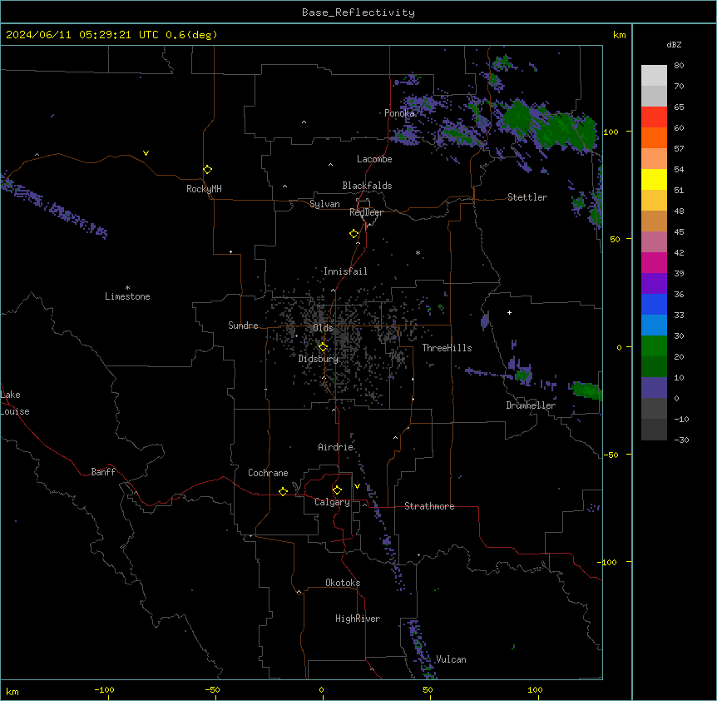Select the Sylvan label
717x701 pixels.
pyautogui.click(x=324, y=204)
